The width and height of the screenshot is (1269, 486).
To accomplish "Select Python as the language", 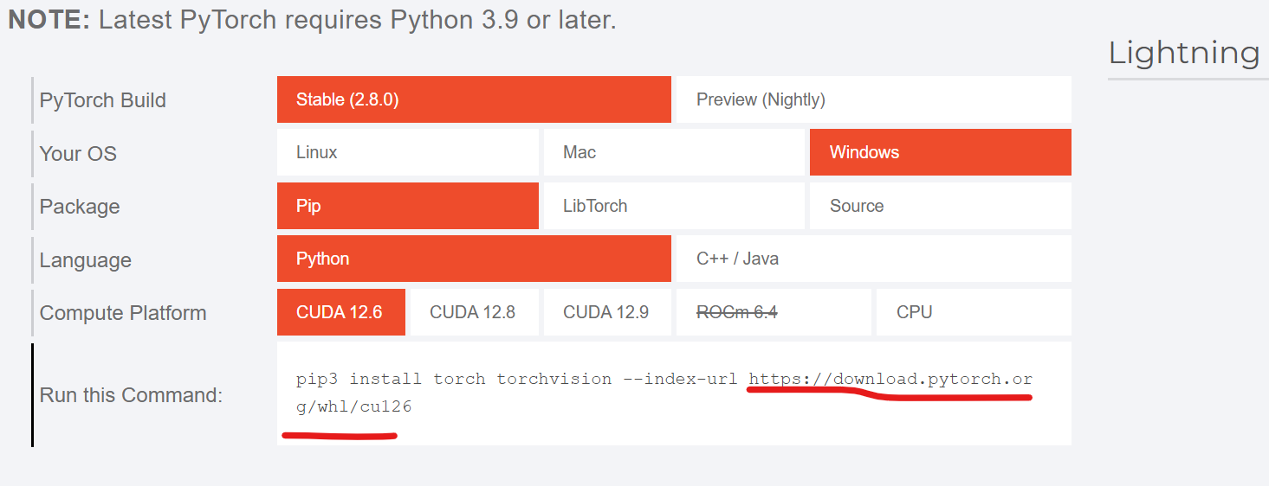I will (474, 259).
